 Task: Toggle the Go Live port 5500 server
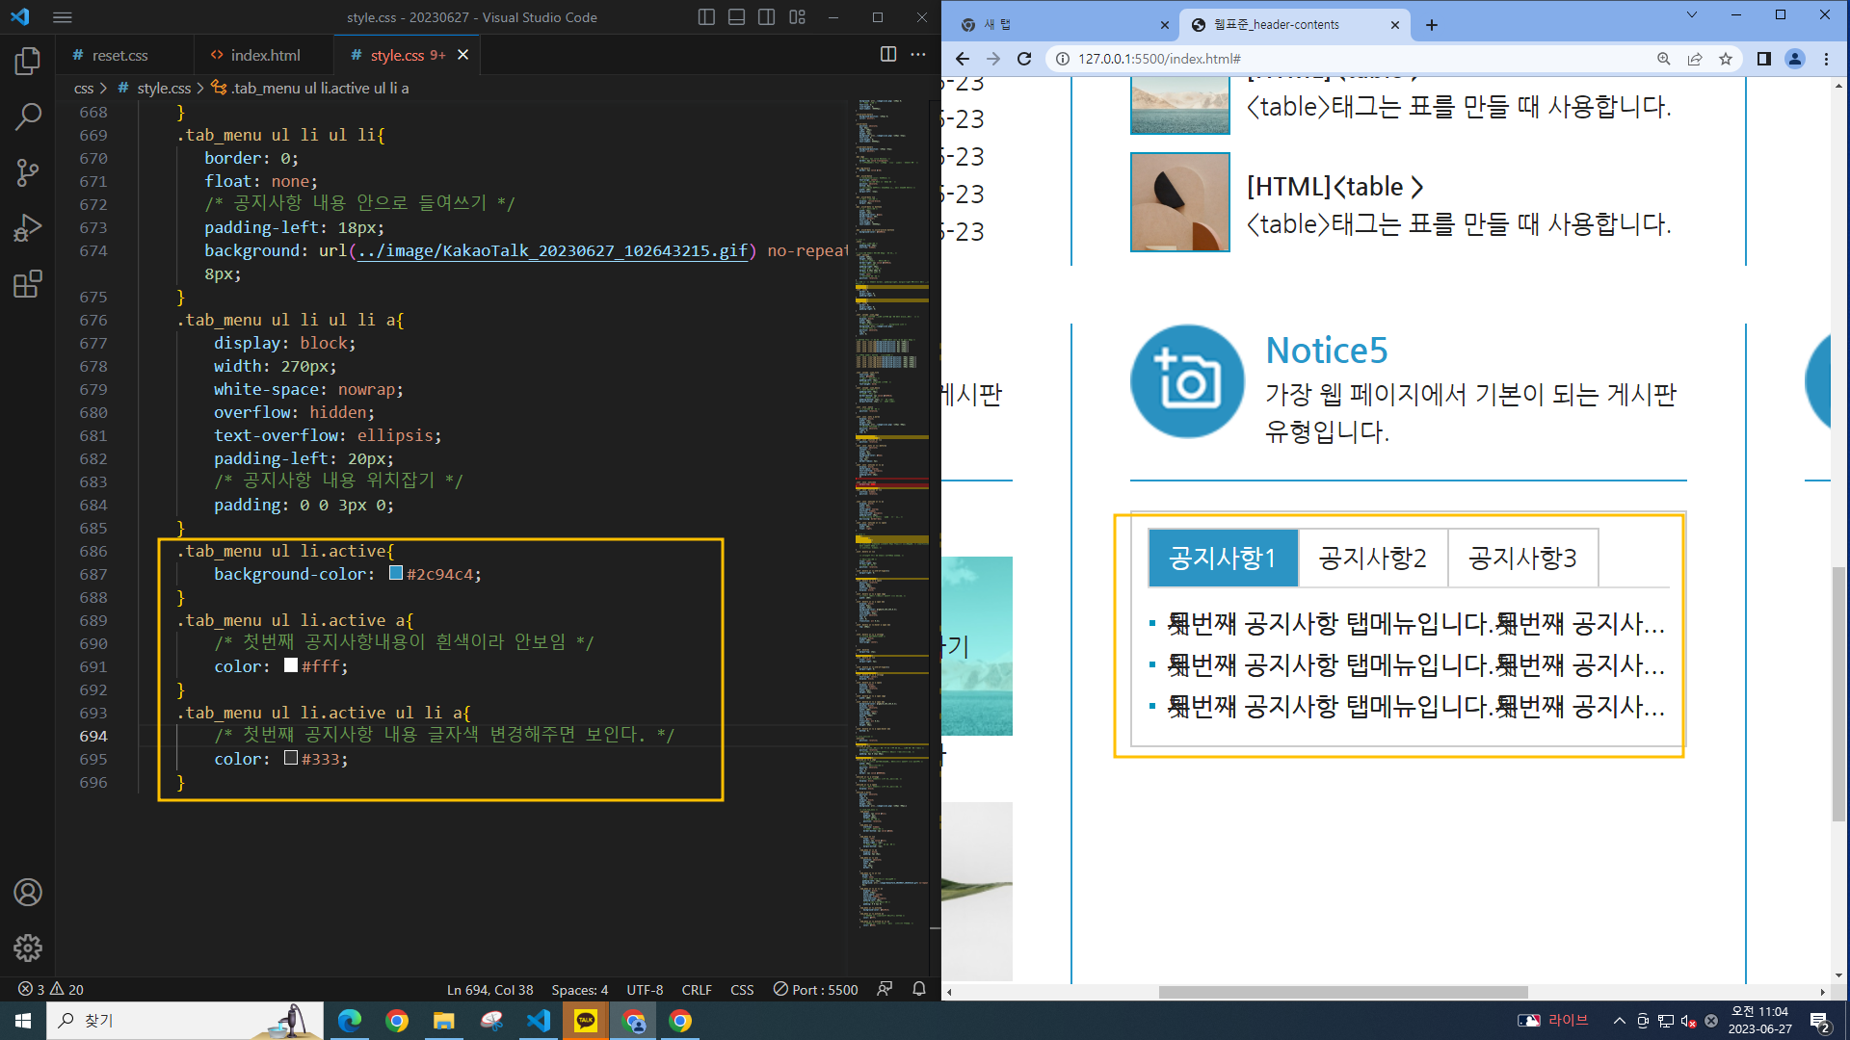tap(815, 990)
